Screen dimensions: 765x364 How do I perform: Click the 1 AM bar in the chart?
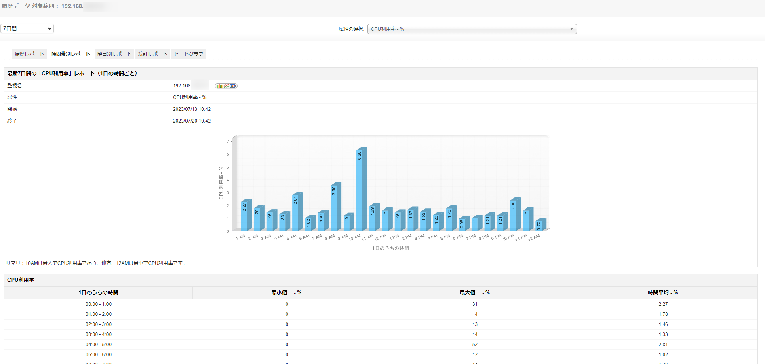[246, 215]
